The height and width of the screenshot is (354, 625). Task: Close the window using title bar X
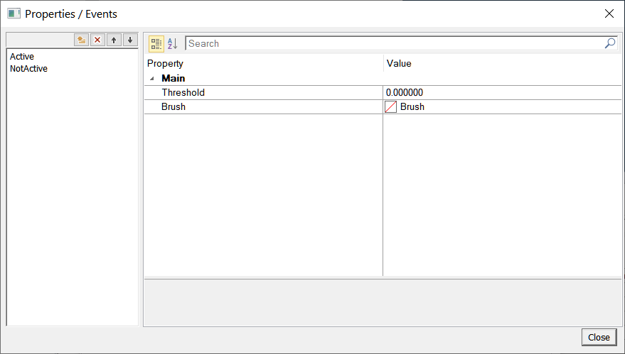click(x=609, y=13)
